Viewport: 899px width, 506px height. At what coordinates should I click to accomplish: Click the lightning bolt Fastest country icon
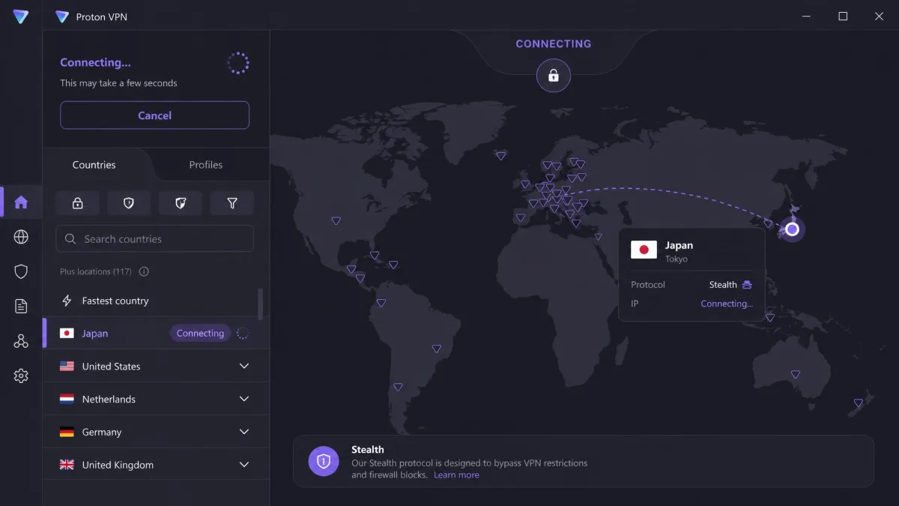tap(67, 301)
